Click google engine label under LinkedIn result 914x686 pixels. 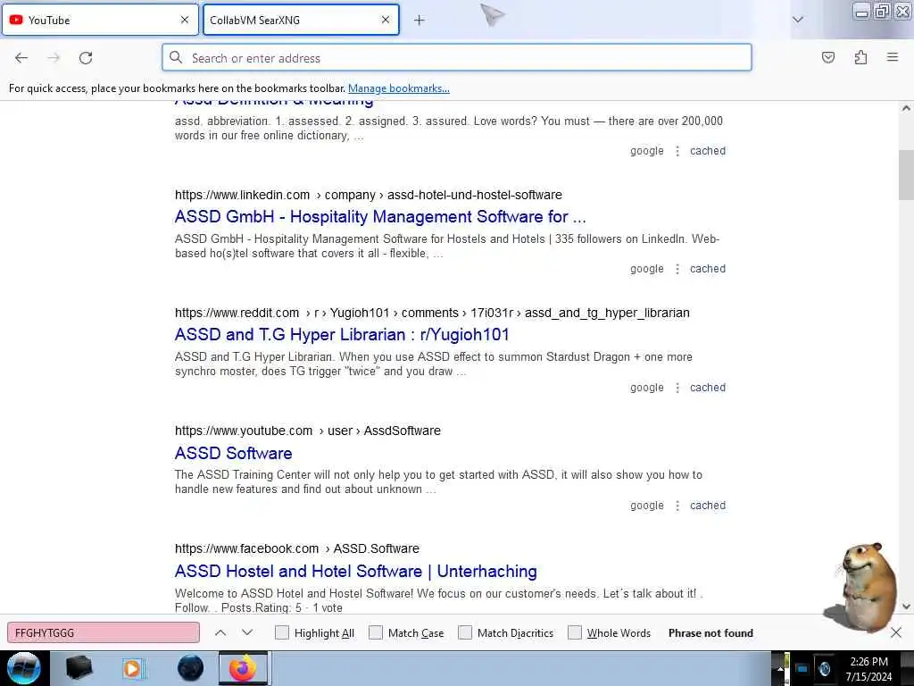point(646,269)
